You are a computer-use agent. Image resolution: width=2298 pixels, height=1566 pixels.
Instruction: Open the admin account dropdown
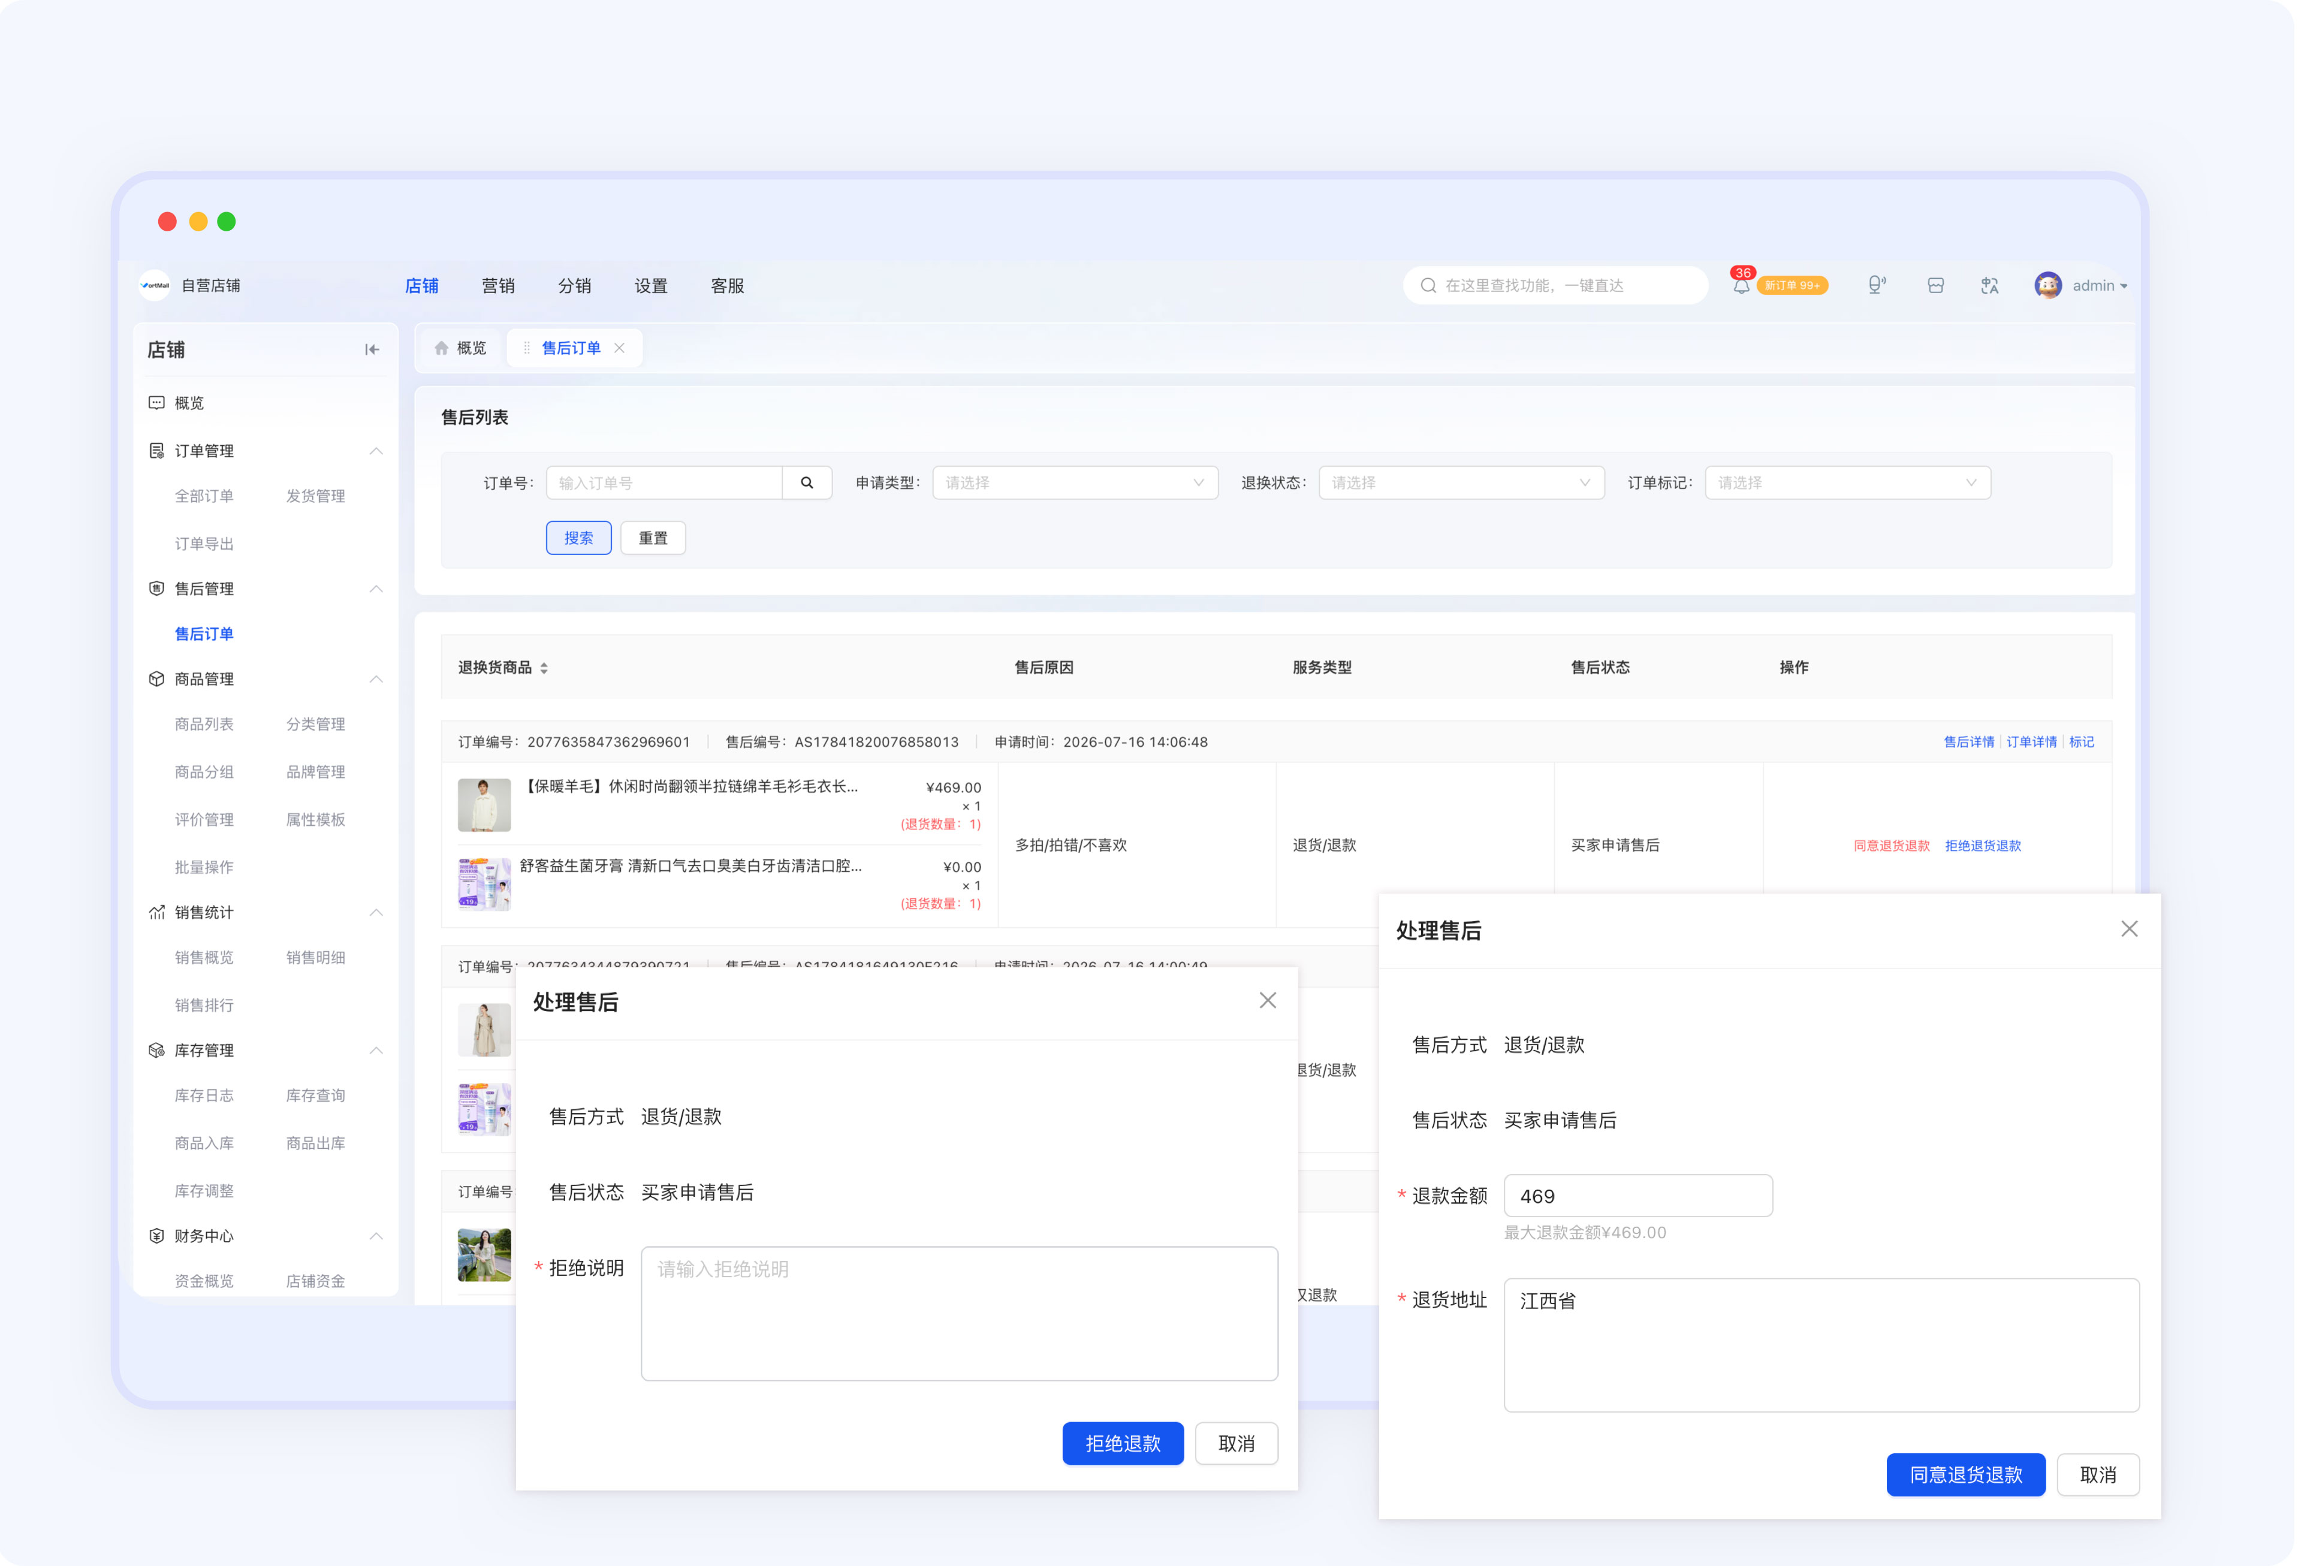2099,286
